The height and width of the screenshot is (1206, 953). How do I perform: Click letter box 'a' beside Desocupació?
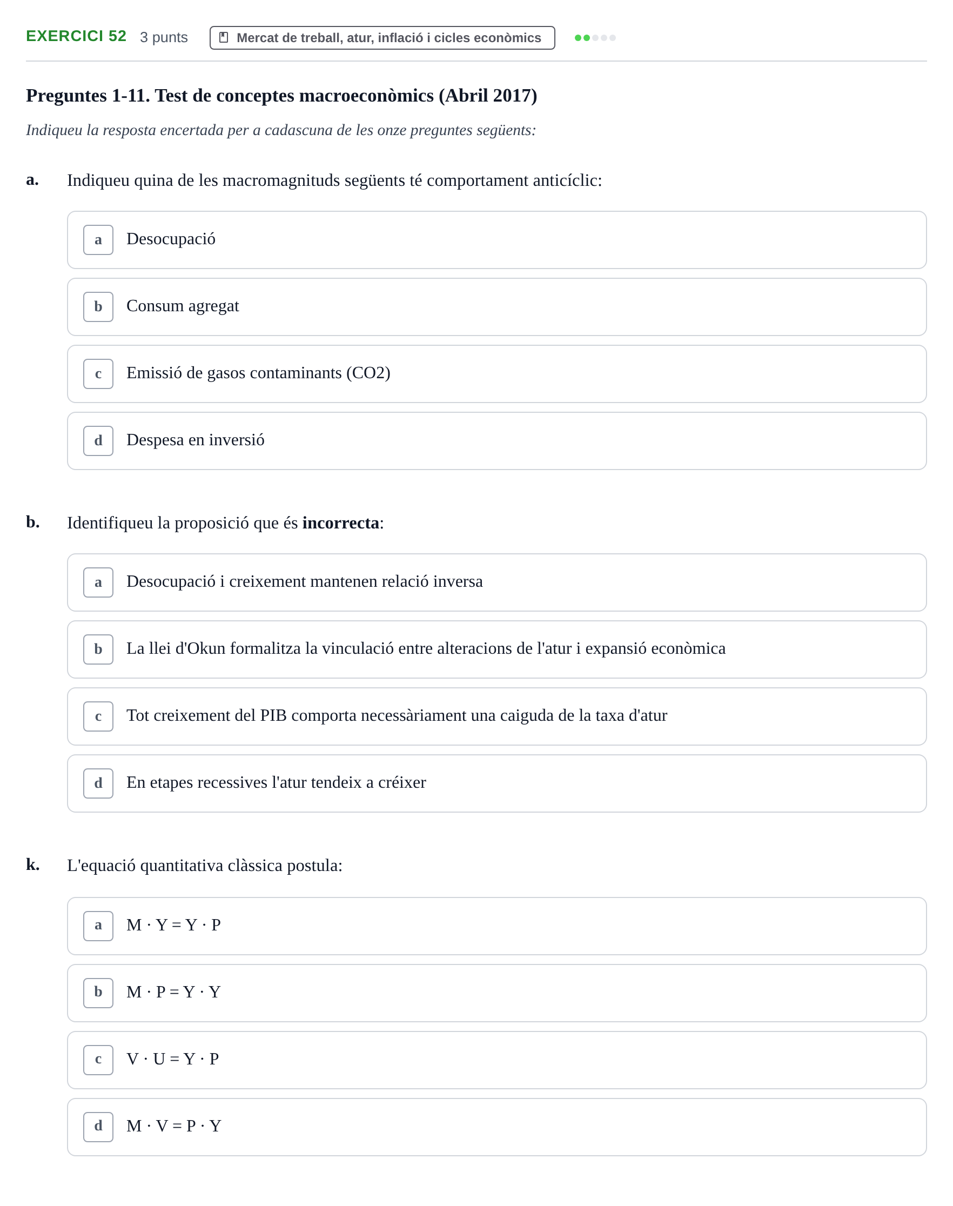tap(98, 240)
